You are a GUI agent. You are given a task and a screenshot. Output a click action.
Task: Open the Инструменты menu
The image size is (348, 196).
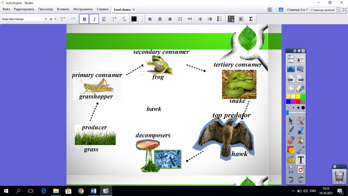pyautogui.click(x=83, y=9)
